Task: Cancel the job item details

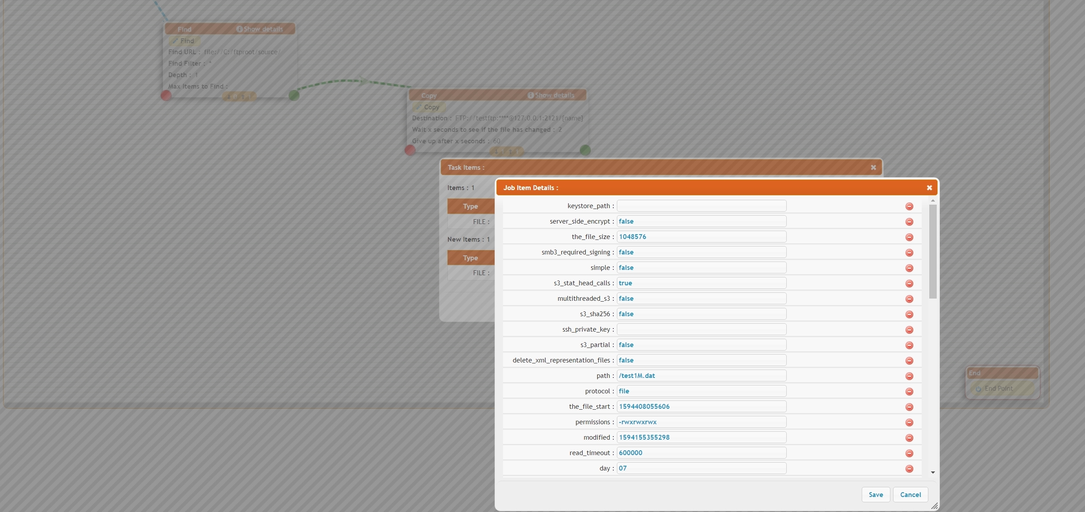Action: click(910, 494)
